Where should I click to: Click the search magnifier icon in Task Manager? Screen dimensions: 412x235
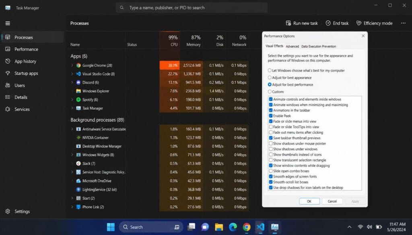[122, 8]
